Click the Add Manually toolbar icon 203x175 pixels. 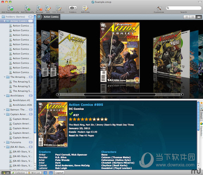[x=28, y=8]
